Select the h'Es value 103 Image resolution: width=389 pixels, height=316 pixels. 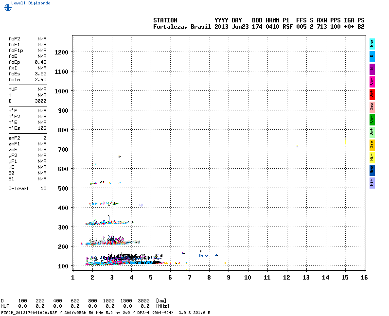[x=42, y=128]
